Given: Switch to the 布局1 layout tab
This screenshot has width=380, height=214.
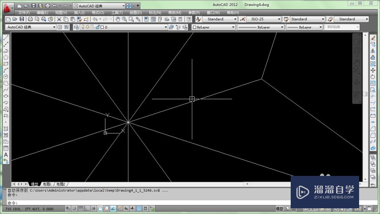Looking at the screenshot, I should [x=47, y=184].
